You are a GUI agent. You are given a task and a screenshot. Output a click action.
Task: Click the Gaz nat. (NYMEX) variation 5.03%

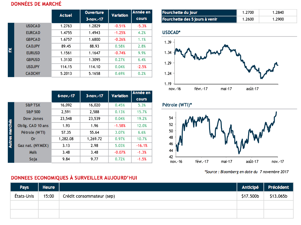[120, 146]
